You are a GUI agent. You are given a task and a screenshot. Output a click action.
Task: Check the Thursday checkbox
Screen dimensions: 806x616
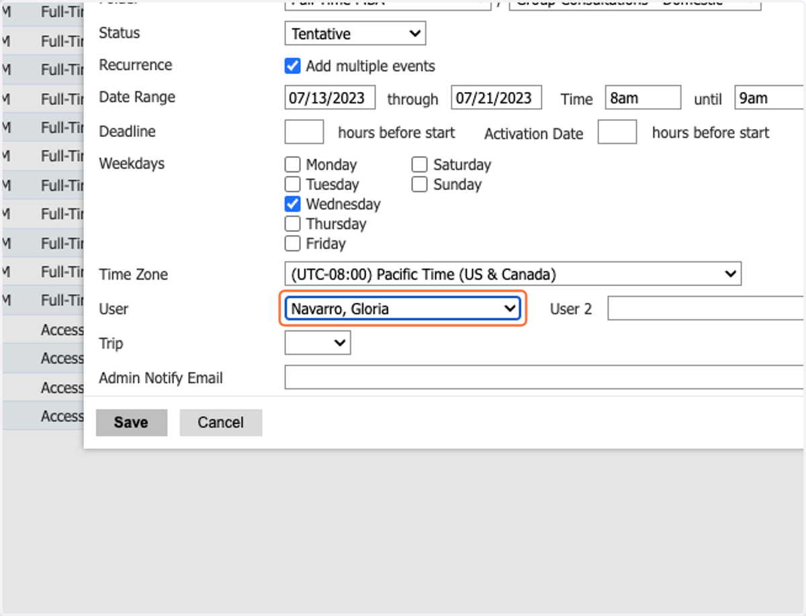pos(292,224)
